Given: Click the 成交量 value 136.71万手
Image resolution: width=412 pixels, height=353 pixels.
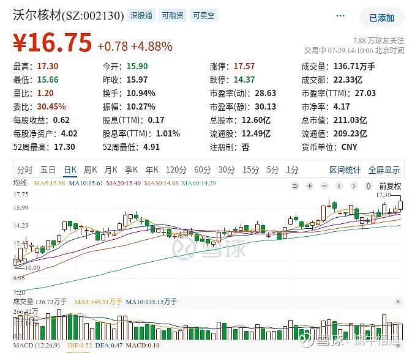Looking at the screenshot, I should coord(354,66).
